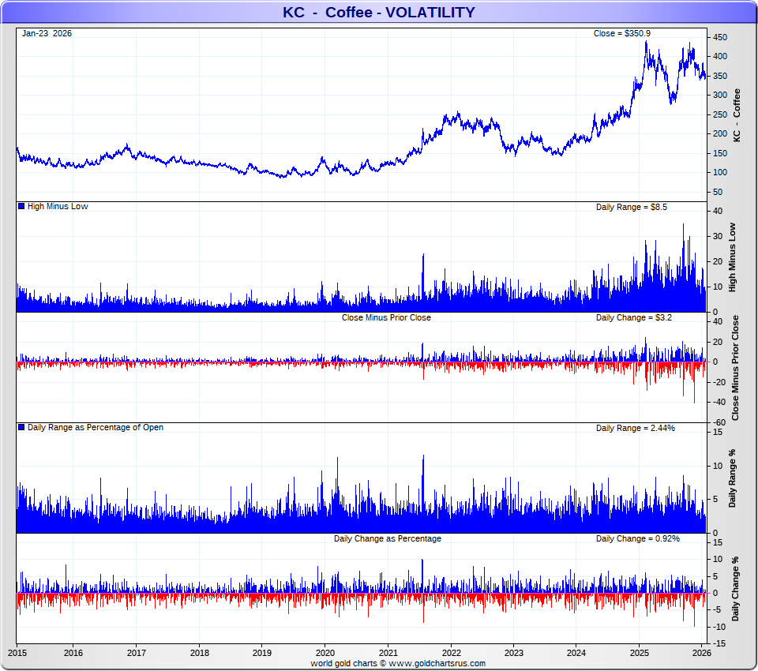Screen dimensions: 758x671
Task: Click the 2025 x-axis label
Action: [639, 653]
